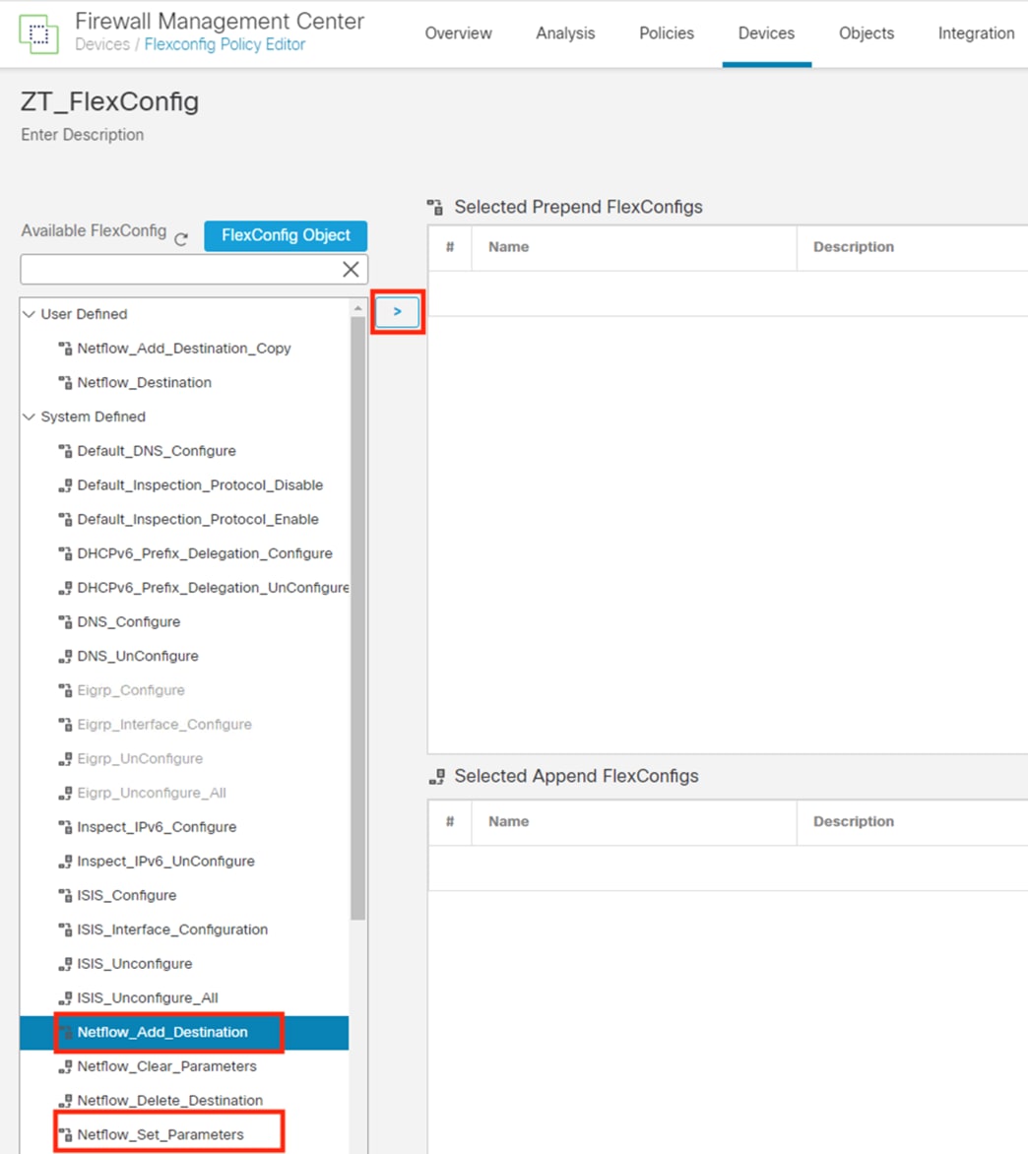Click the icon beside ISIS_Configure
Viewport: 1028px width, 1154px height.
tap(66, 896)
